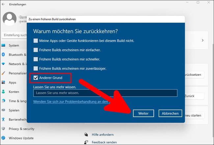Image resolution: width=214 pixels, height=145 pixels.
Task: Click the Windows Update sync icon
Action: click(x=3, y=138)
